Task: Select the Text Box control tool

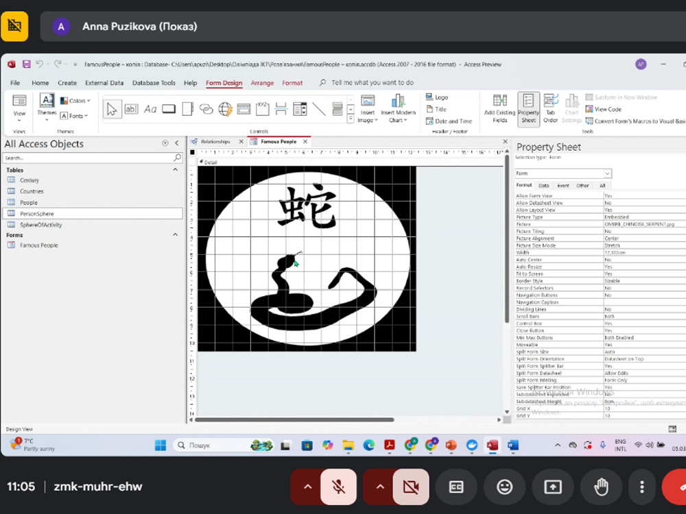Action: pyautogui.click(x=131, y=109)
